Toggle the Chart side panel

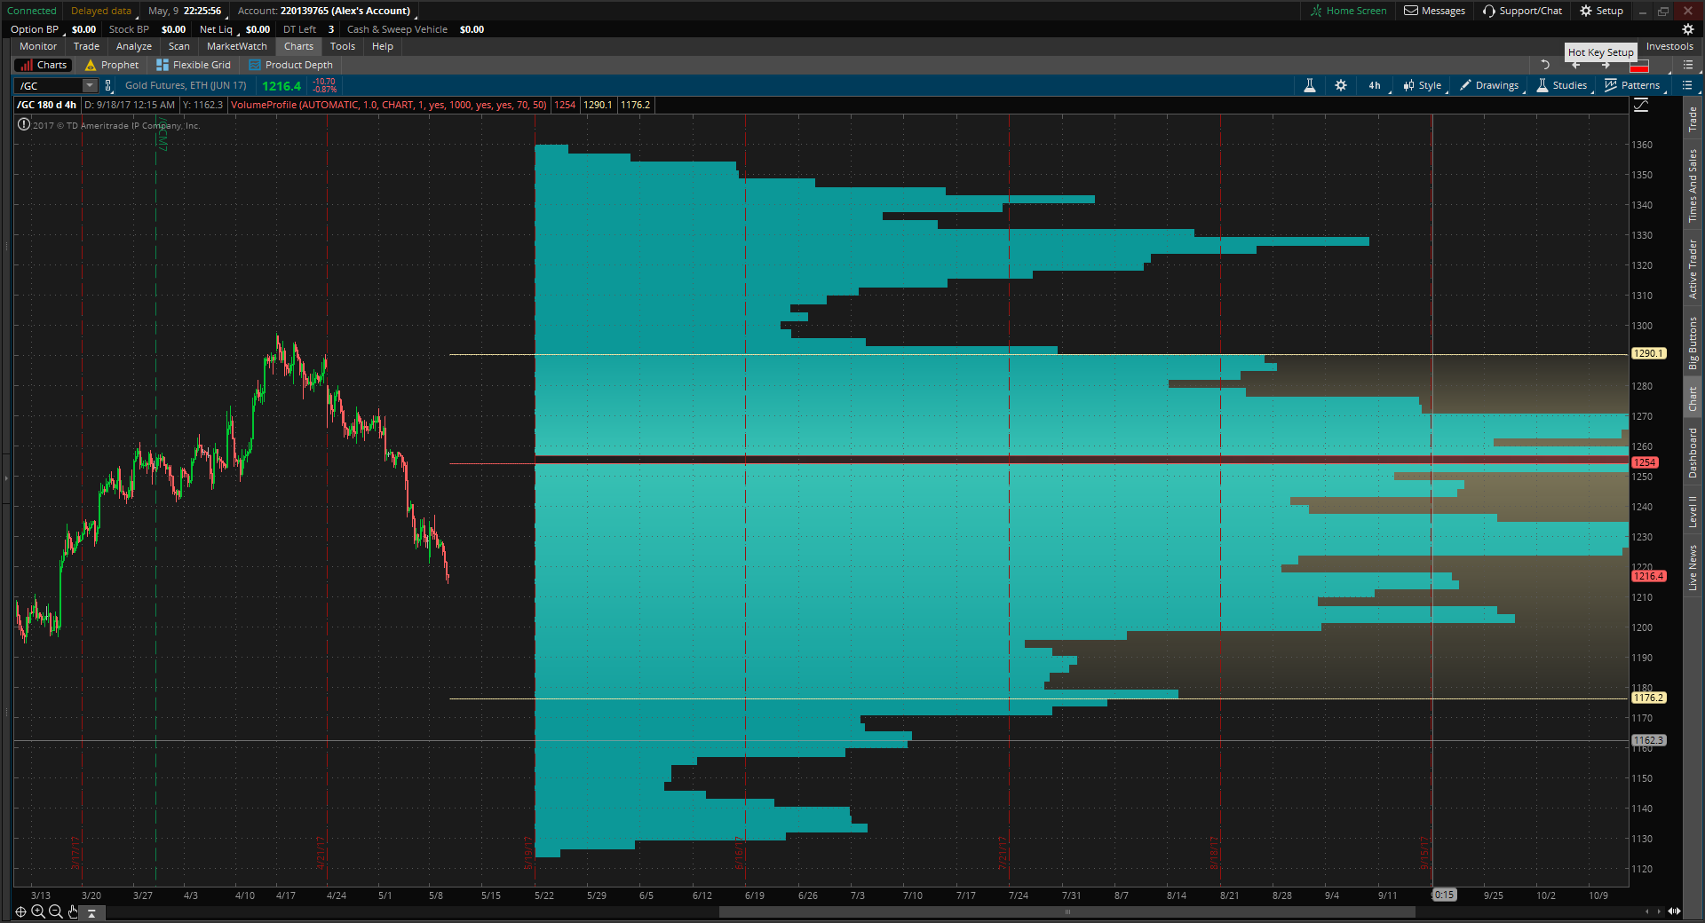click(1693, 398)
